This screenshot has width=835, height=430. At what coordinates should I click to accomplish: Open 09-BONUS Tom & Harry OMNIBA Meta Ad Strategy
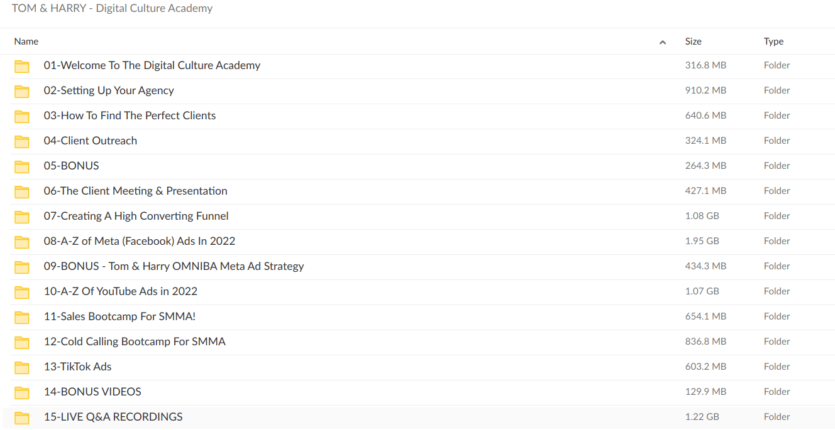tap(174, 266)
